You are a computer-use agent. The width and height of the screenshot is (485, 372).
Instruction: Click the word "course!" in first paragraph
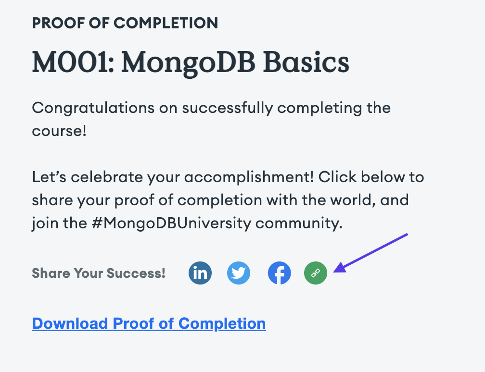click(x=59, y=131)
